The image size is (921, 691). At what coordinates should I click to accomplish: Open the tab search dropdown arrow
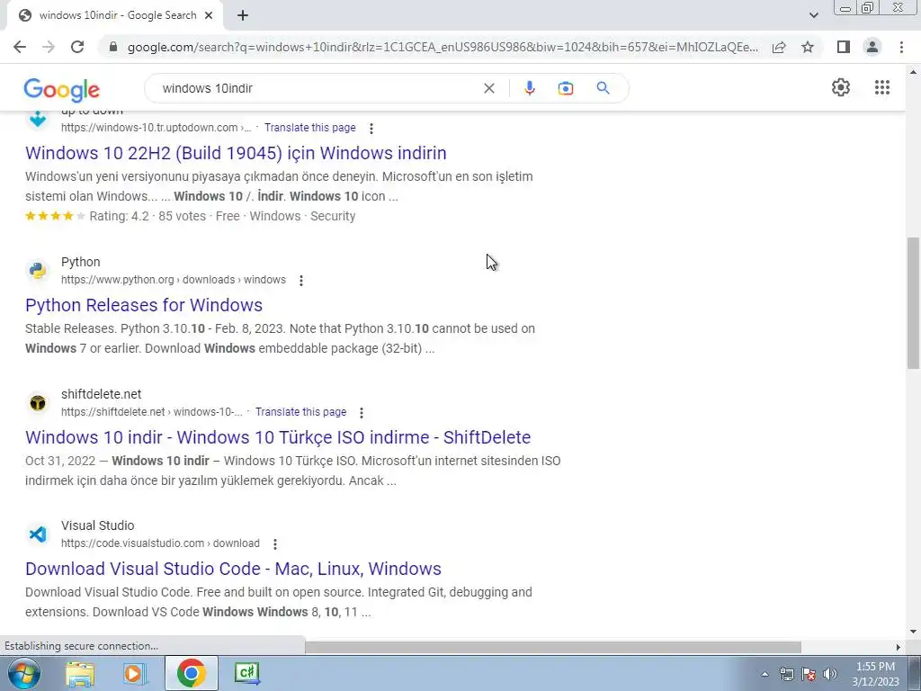pyautogui.click(x=813, y=15)
